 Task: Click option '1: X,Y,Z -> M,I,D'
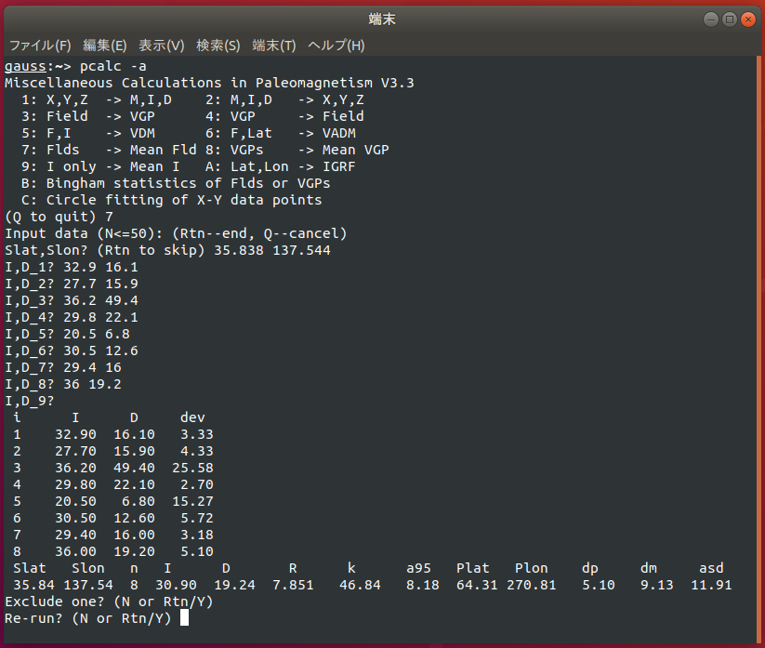97,100
